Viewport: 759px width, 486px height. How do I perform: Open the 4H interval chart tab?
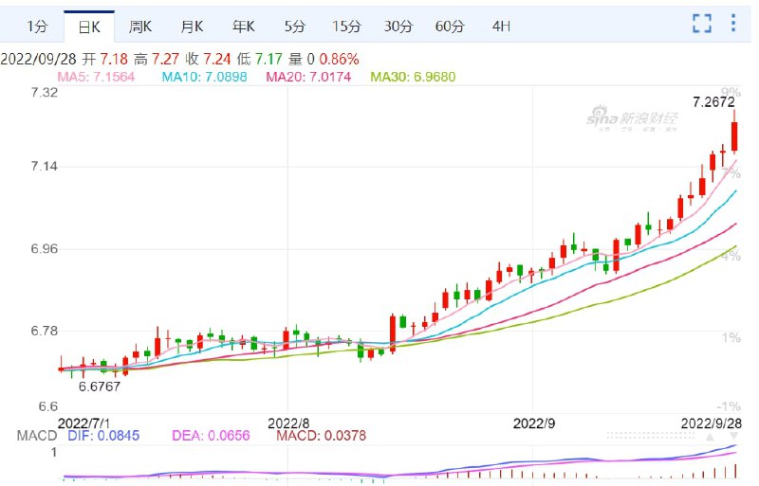tap(501, 26)
